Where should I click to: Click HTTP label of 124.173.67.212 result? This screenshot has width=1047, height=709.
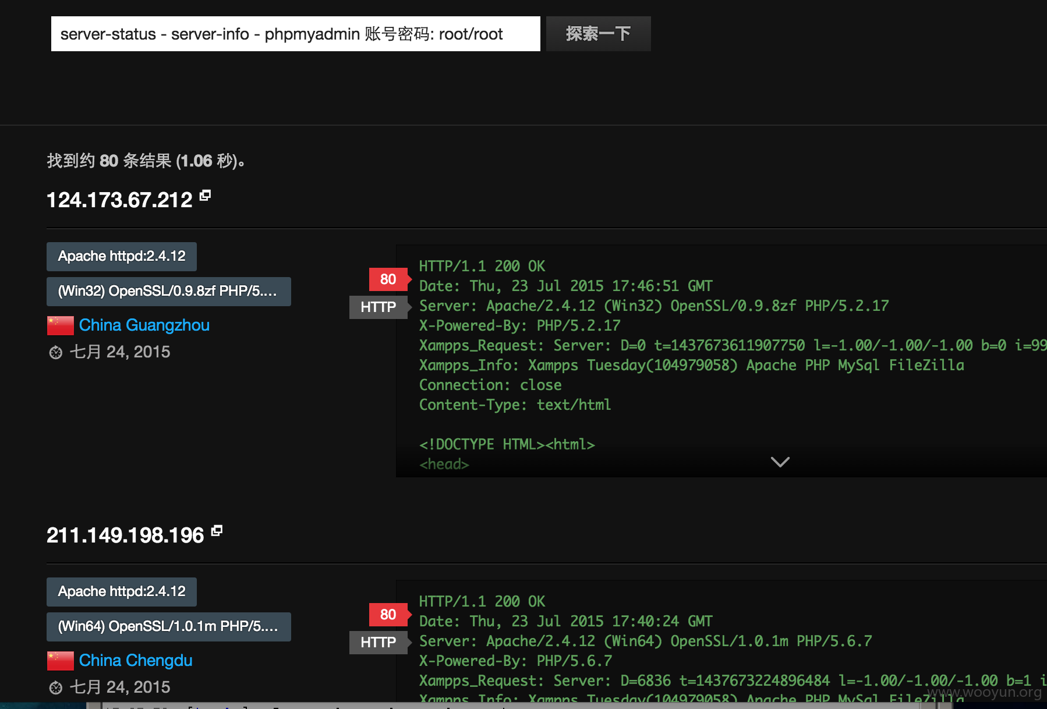pyautogui.click(x=379, y=307)
